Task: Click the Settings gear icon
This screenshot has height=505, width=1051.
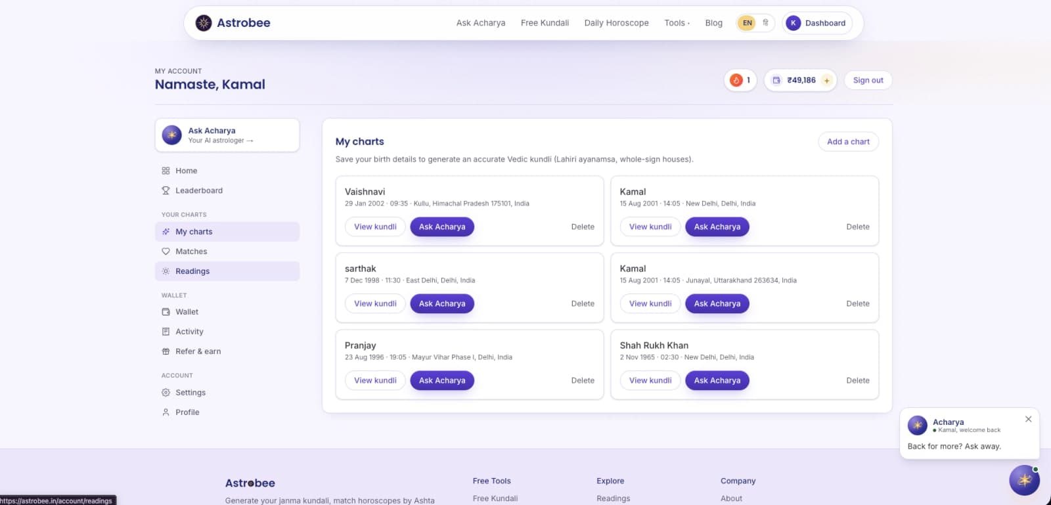Action: coord(166,393)
